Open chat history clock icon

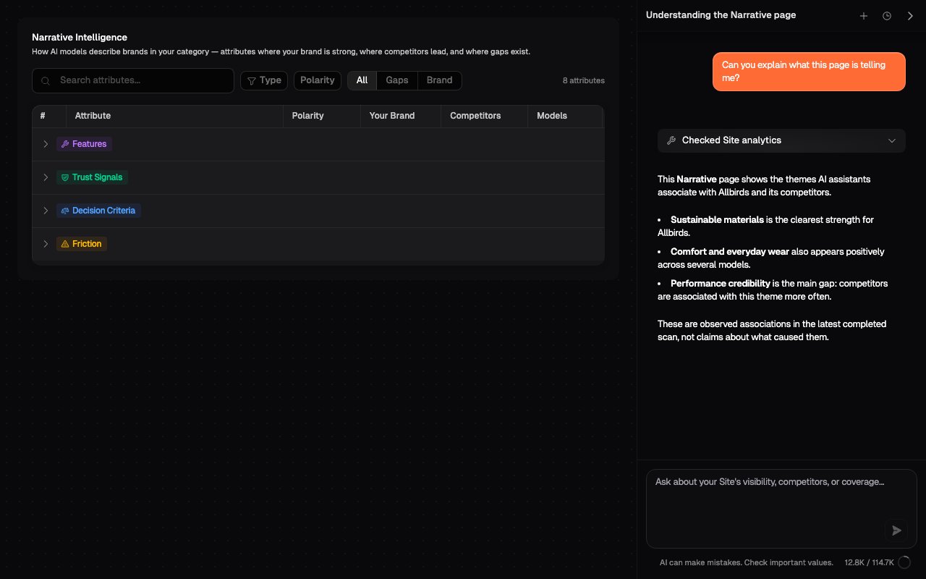pyautogui.click(x=887, y=16)
